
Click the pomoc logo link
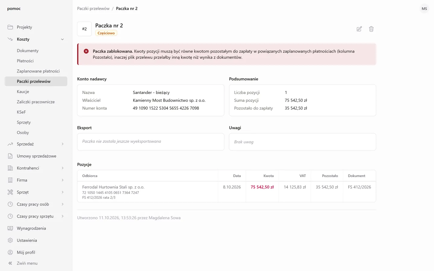(x=14, y=8)
